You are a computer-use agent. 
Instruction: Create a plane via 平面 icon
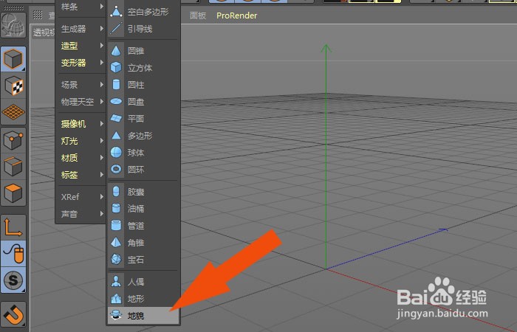point(116,118)
